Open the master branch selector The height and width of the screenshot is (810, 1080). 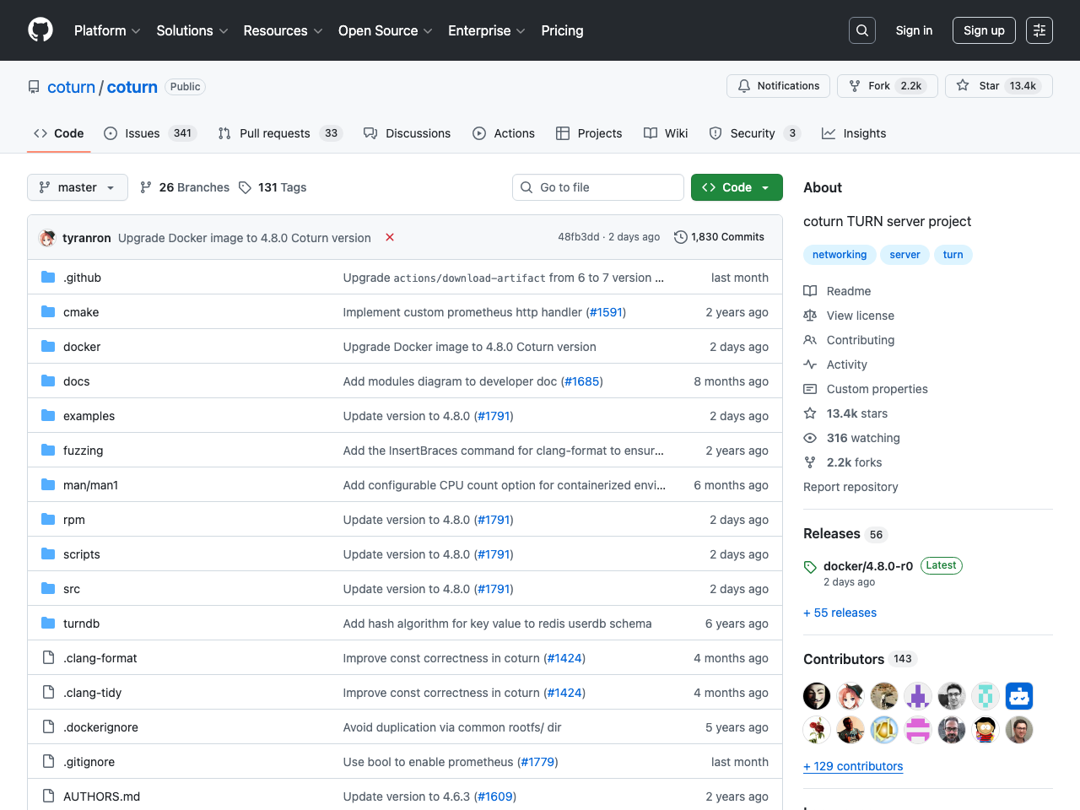77,186
